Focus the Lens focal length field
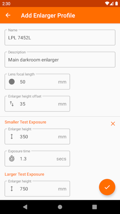This screenshot has height=214, width=120. 37,82
